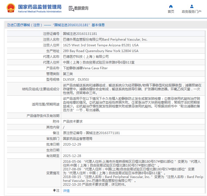
Task: Click the bulb icon next to 注
Action: pos(54,191)
